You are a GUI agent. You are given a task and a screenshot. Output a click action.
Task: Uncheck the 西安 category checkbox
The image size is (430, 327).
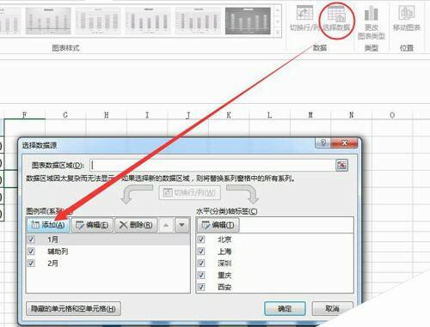pos(201,287)
